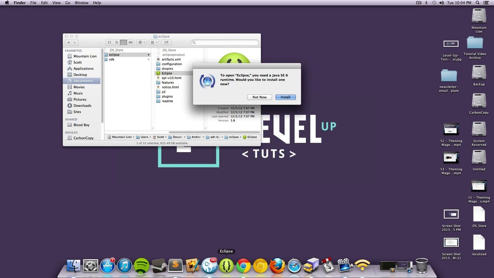Open Wi-Fi signal app icon in dock
The image size is (494, 278).
(362, 266)
